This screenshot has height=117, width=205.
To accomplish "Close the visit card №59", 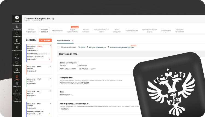I will pos(50,103).
